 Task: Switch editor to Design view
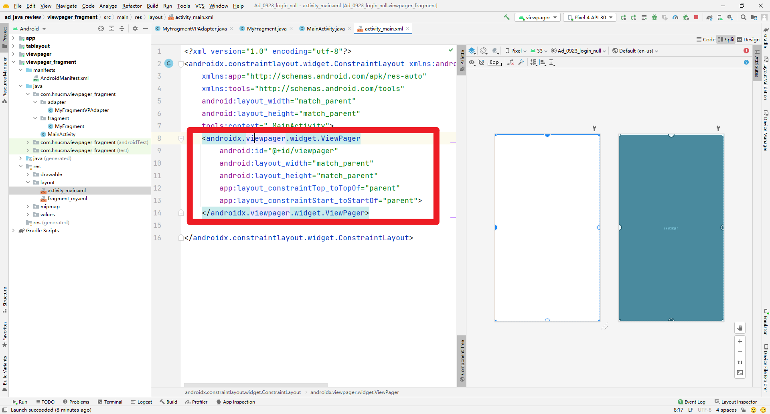pos(748,39)
